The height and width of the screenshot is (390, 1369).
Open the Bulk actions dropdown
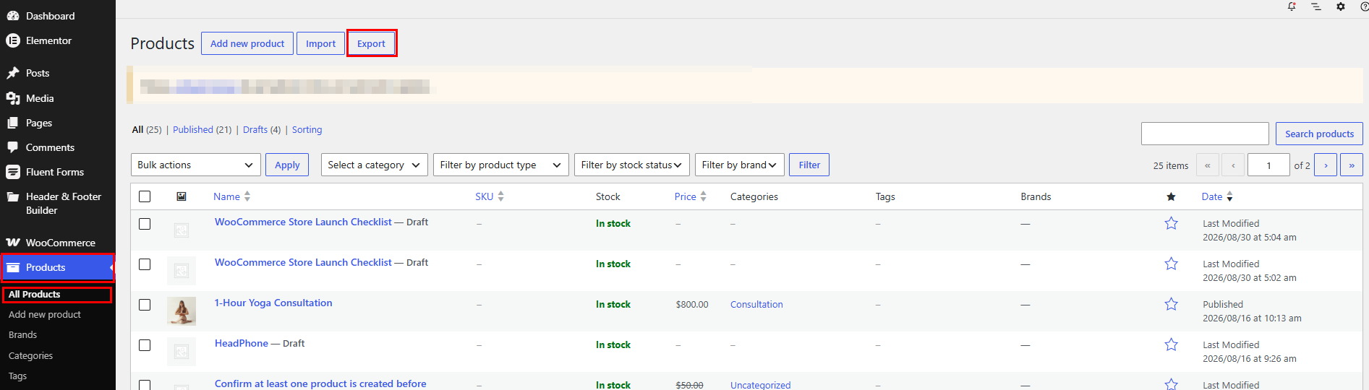[195, 165]
